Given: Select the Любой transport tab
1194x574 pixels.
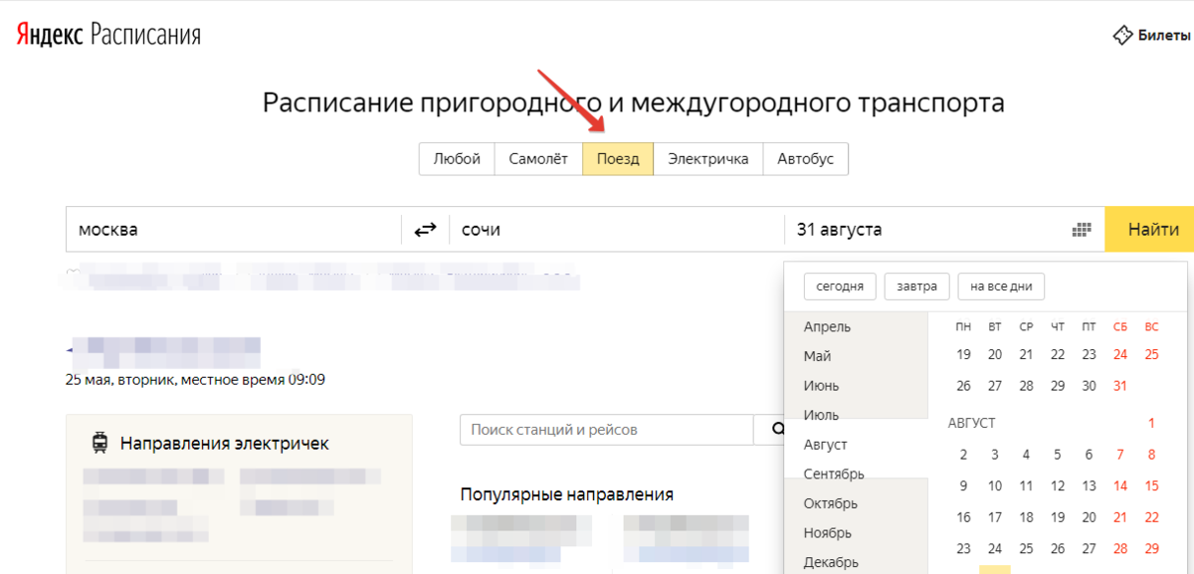Looking at the screenshot, I should click(x=457, y=159).
